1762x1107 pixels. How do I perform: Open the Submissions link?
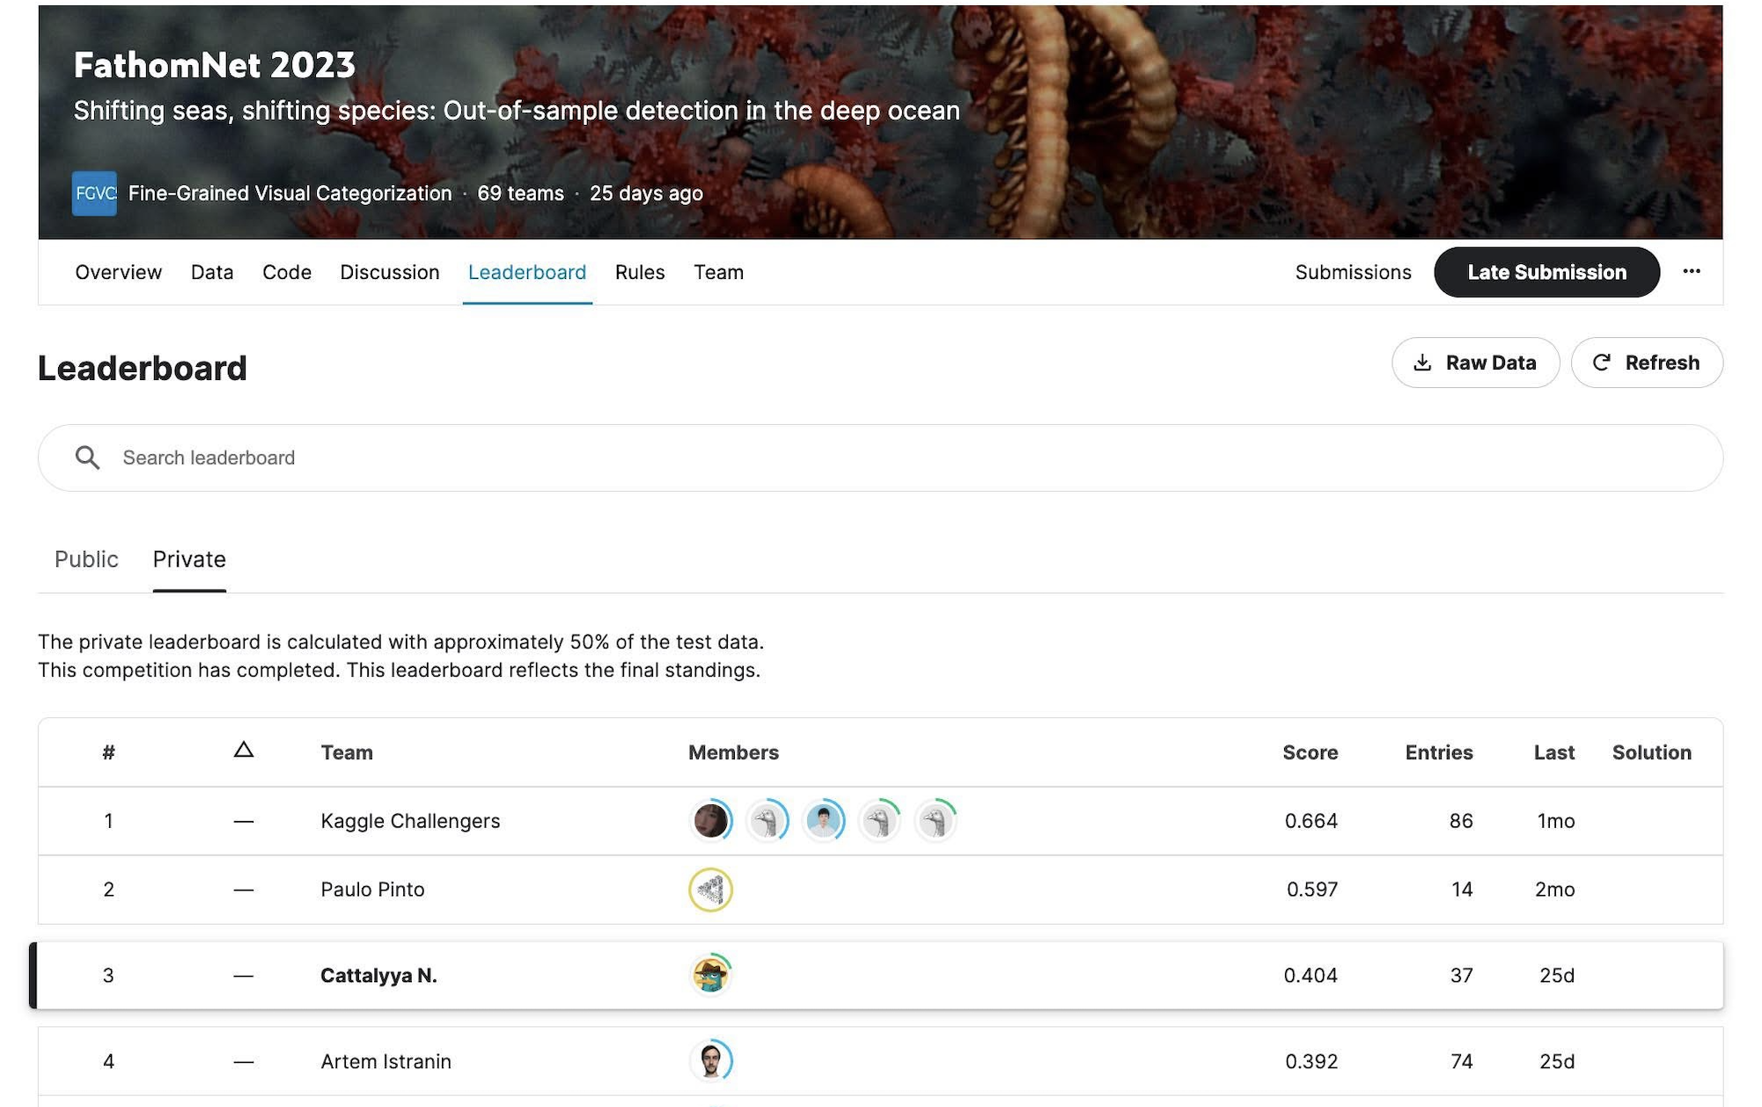[x=1353, y=273]
